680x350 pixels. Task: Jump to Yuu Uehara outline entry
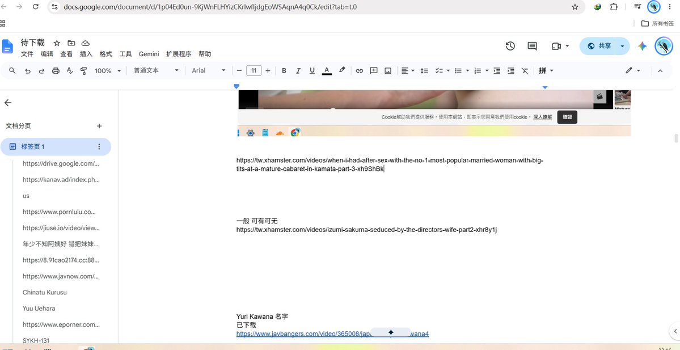tap(39, 309)
